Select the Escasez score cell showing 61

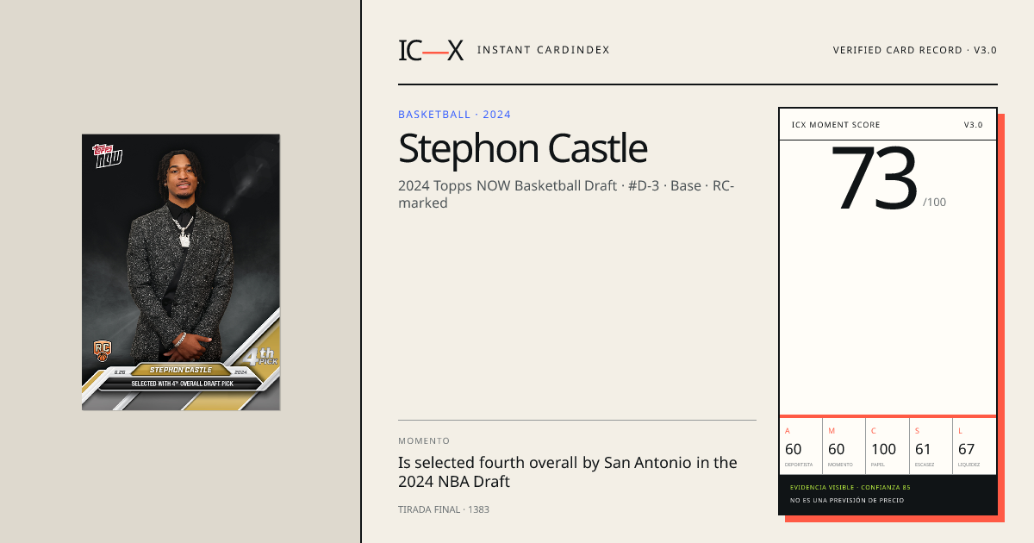tap(931, 446)
